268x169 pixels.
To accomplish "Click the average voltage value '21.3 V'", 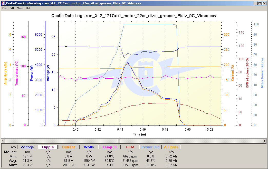I will click(x=27, y=161).
